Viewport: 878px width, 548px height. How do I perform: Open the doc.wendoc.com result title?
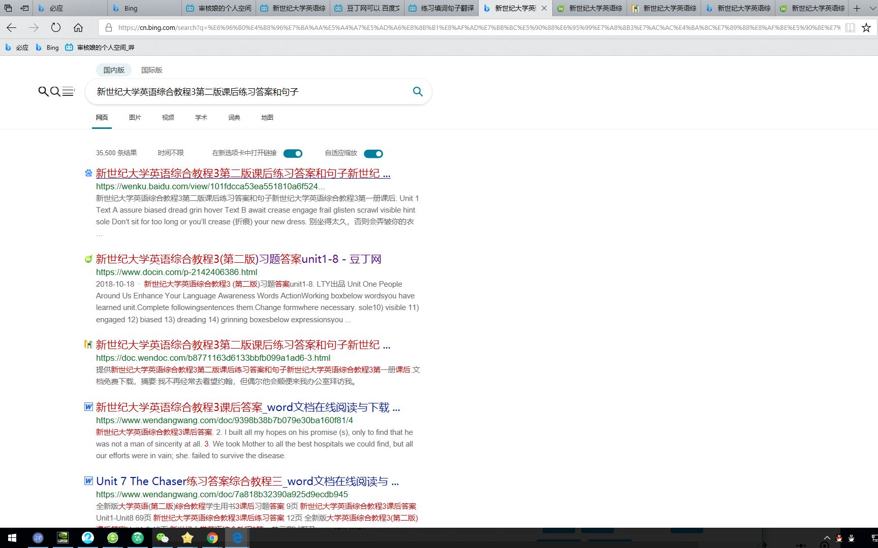243,345
